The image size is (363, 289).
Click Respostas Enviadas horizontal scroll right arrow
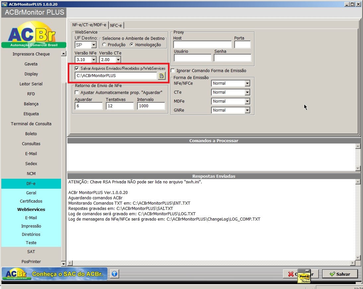coord(353,263)
